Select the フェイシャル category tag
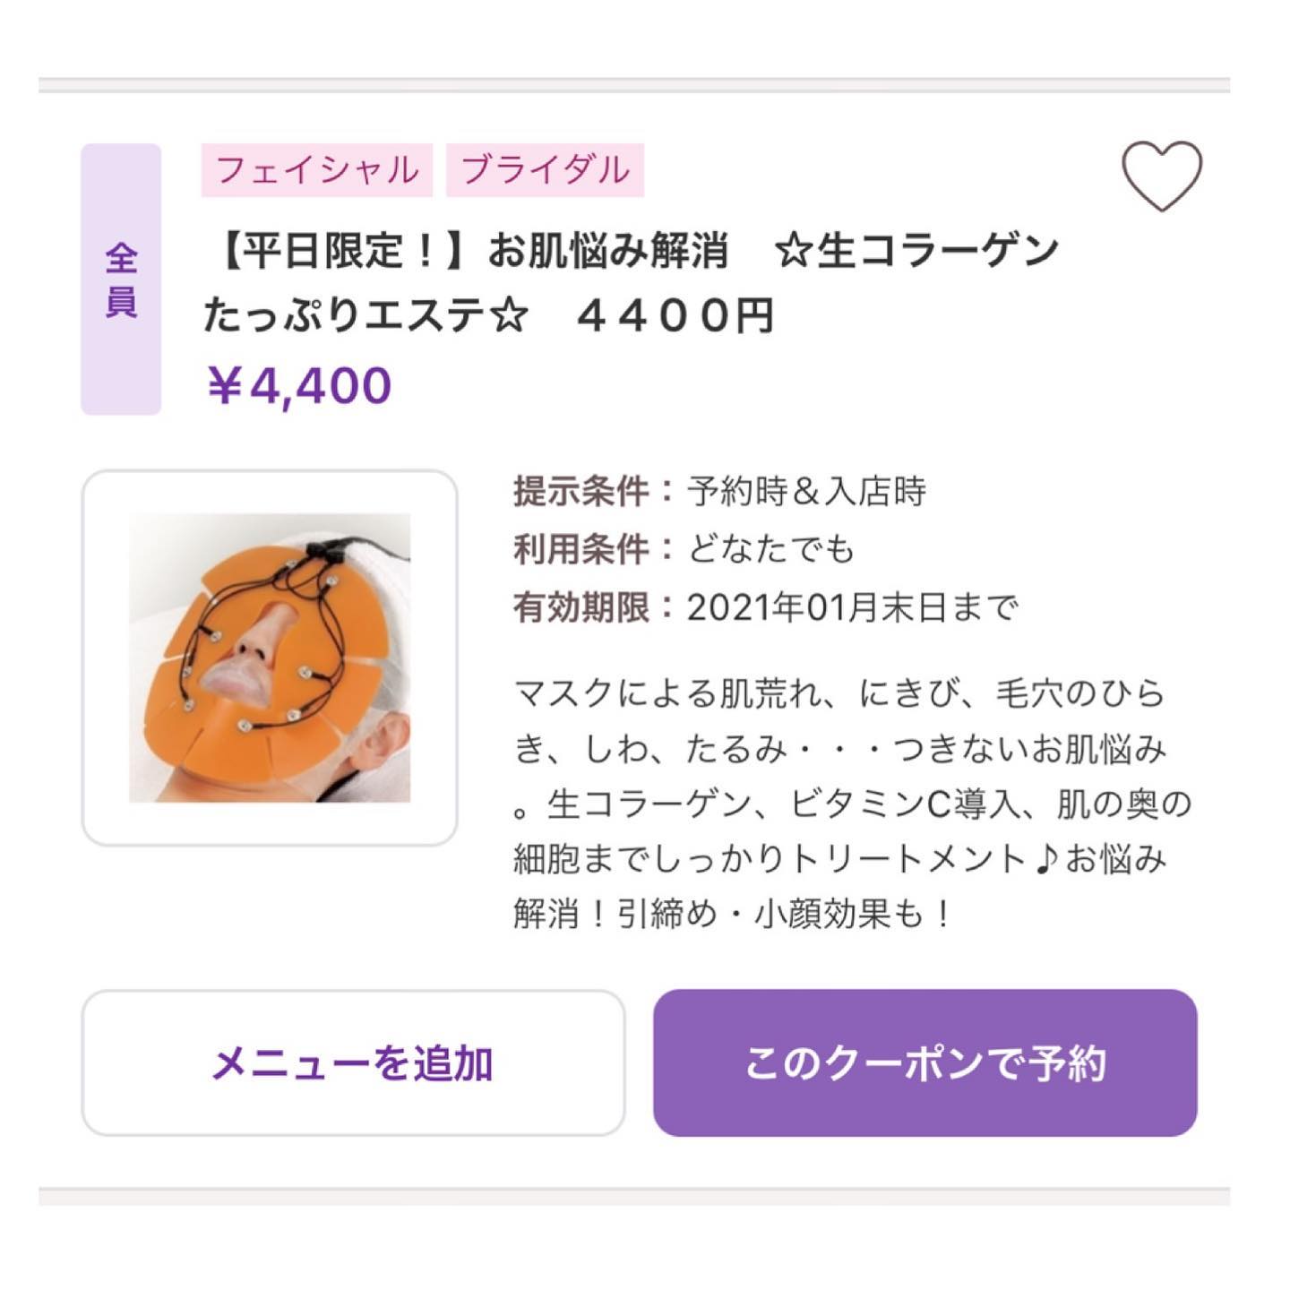 click(x=317, y=170)
